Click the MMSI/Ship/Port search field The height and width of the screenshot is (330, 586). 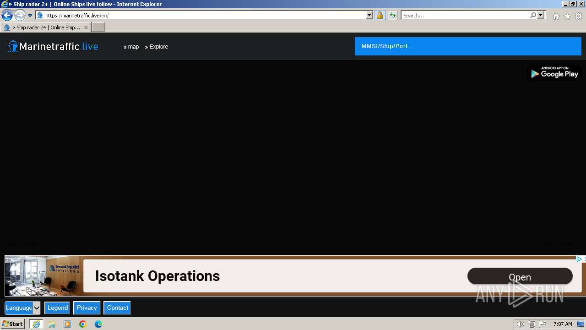[468, 46]
